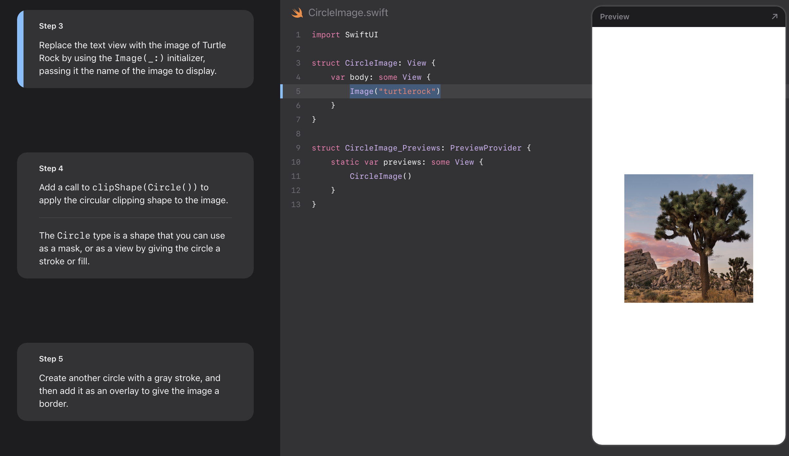Click line number 5 in the gutter
The width and height of the screenshot is (789, 456).
(x=298, y=91)
